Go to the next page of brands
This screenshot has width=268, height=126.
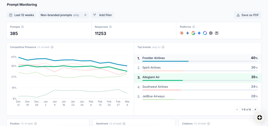(x=255, y=110)
